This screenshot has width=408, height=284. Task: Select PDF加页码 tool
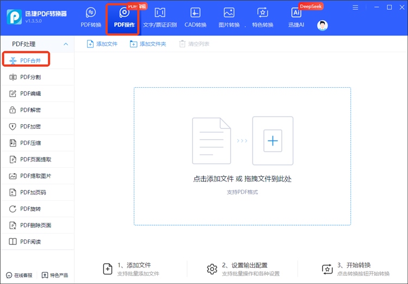(x=37, y=192)
